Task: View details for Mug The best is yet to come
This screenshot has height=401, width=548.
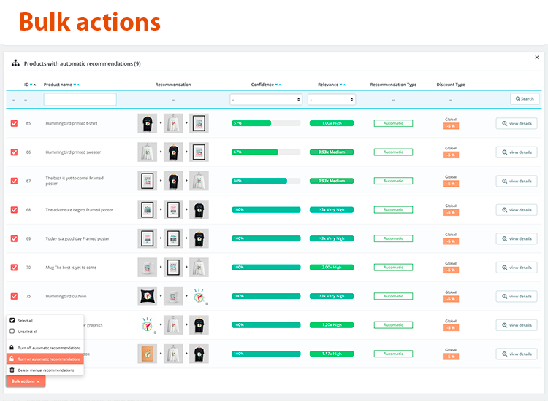Action: (517, 268)
